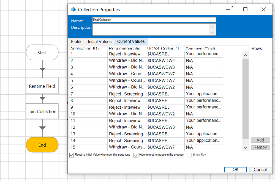Close the Collection Properties dialog

(x=263, y=10)
